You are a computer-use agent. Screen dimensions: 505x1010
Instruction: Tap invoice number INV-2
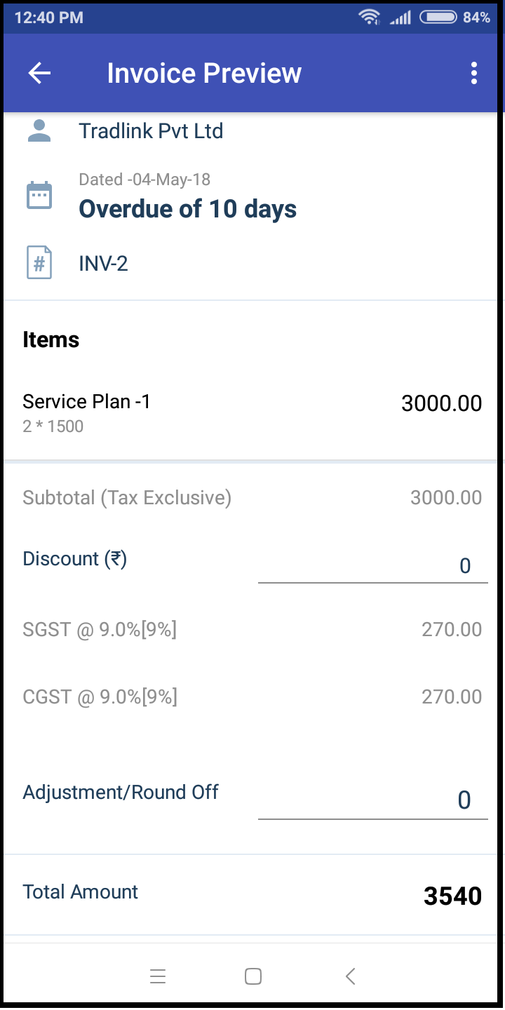pos(103,264)
